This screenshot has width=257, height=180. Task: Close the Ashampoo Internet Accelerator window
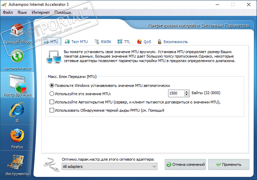tap(249, 4)
